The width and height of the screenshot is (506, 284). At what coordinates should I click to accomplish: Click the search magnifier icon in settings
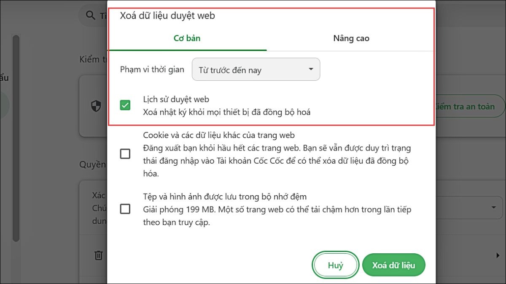click(90, 16)
